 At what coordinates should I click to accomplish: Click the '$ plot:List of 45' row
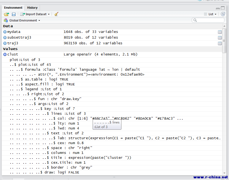pos(112,65)
